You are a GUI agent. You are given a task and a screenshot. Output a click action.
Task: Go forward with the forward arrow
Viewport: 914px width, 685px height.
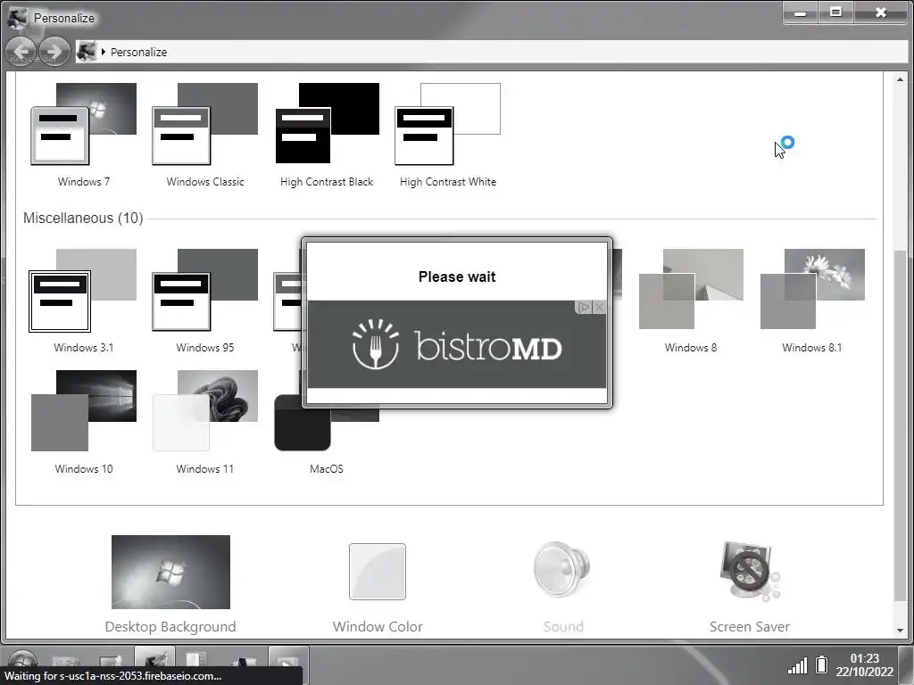coord(54,52)
